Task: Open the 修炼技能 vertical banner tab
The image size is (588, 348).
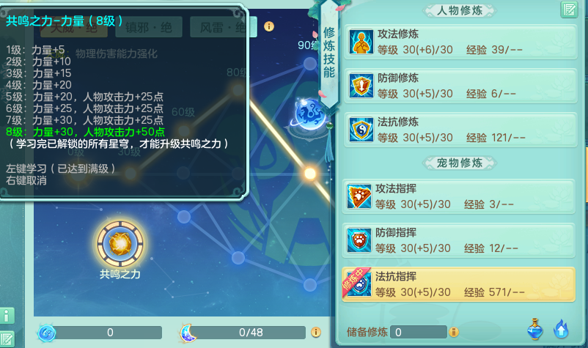Action: [x=329, y=53]
